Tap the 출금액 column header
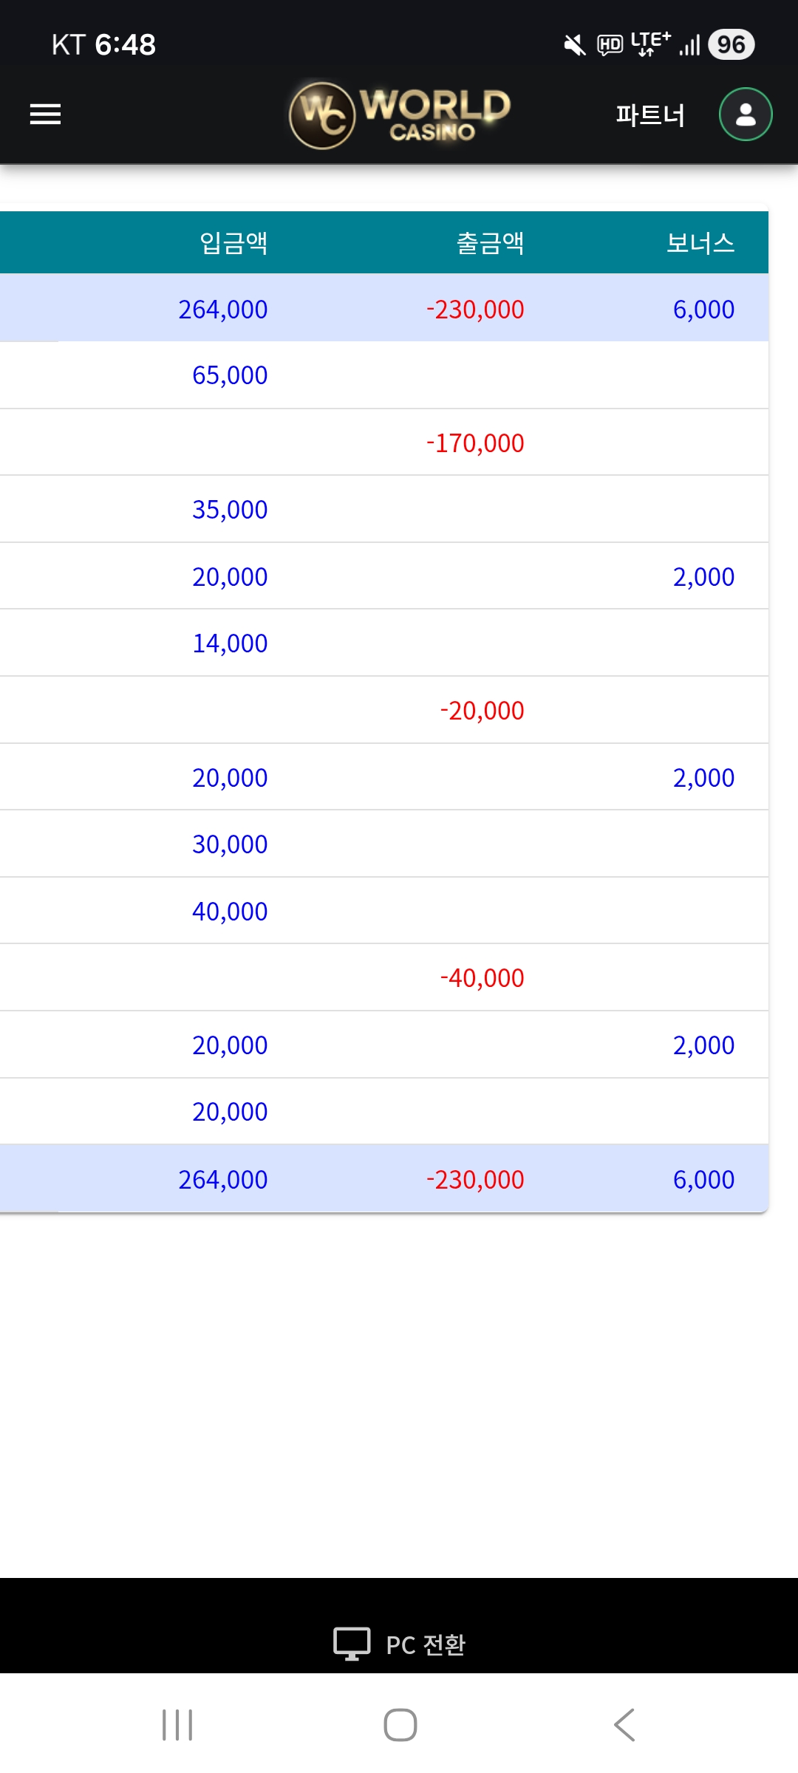This screenshot has height=1773, width=798. click(x=490, y=243)
